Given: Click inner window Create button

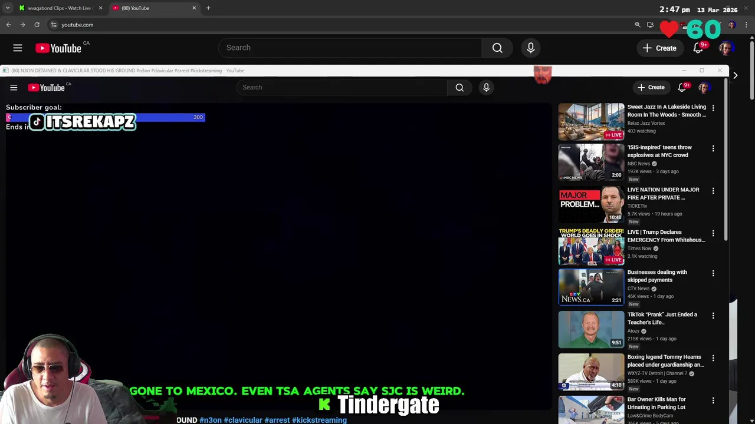Looking at the screenshot, I should (651, 87).
